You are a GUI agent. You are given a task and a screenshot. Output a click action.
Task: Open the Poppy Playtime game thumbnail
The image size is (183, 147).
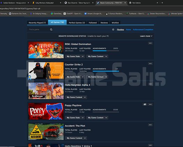[x=46, y=111]
